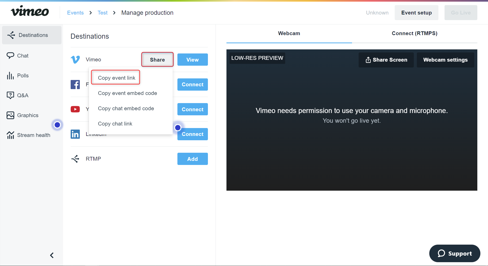488x266 pixels.
Task: Click the Vimeo destination logo icon
Action: [x=75, y=60]
